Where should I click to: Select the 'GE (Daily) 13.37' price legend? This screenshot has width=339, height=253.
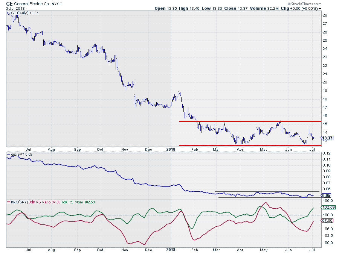point(24,13)
